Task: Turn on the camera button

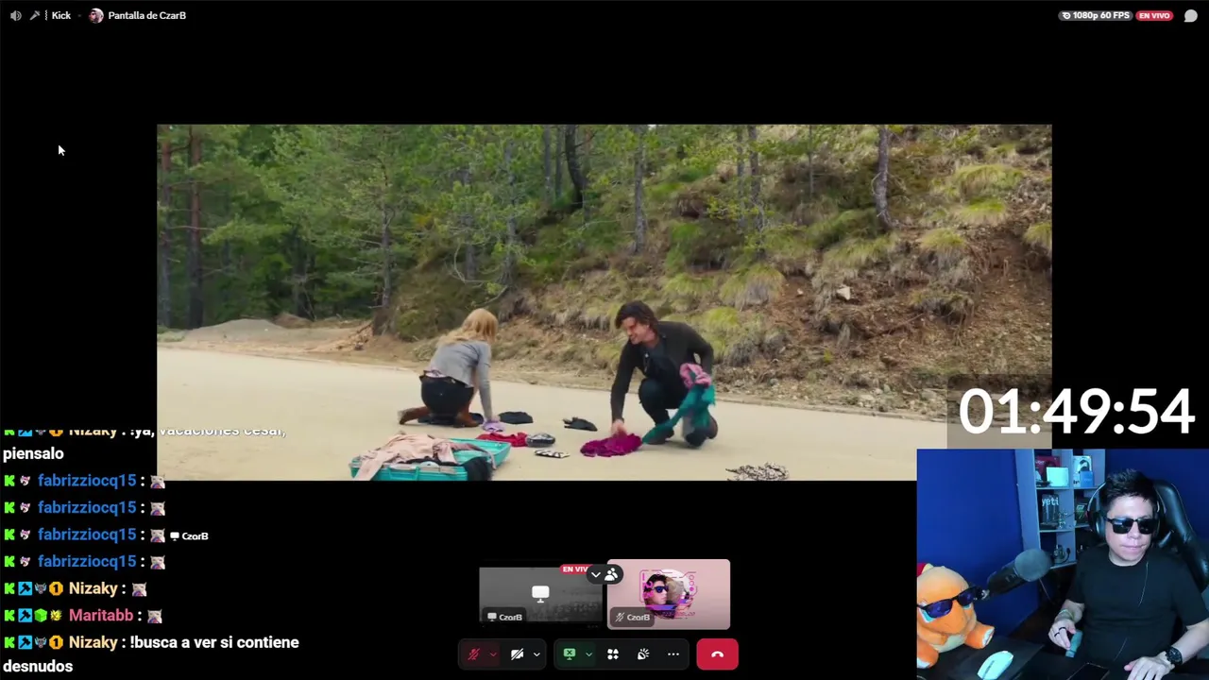Action: click(518, 654)
